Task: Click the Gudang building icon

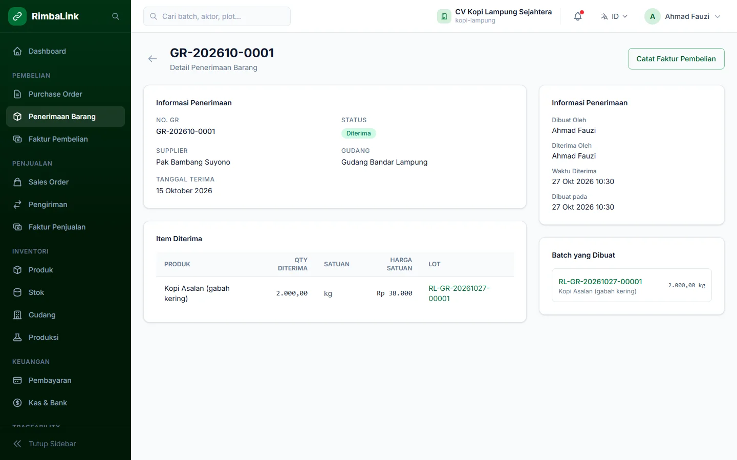Action: [17, 315]
